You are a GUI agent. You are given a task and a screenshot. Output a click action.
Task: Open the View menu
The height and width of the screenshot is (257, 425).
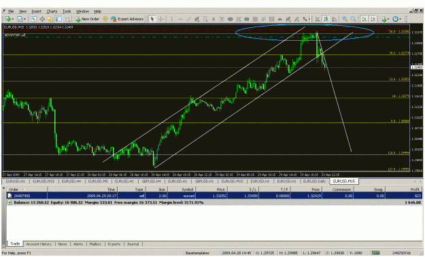click(x=22, y=11)
